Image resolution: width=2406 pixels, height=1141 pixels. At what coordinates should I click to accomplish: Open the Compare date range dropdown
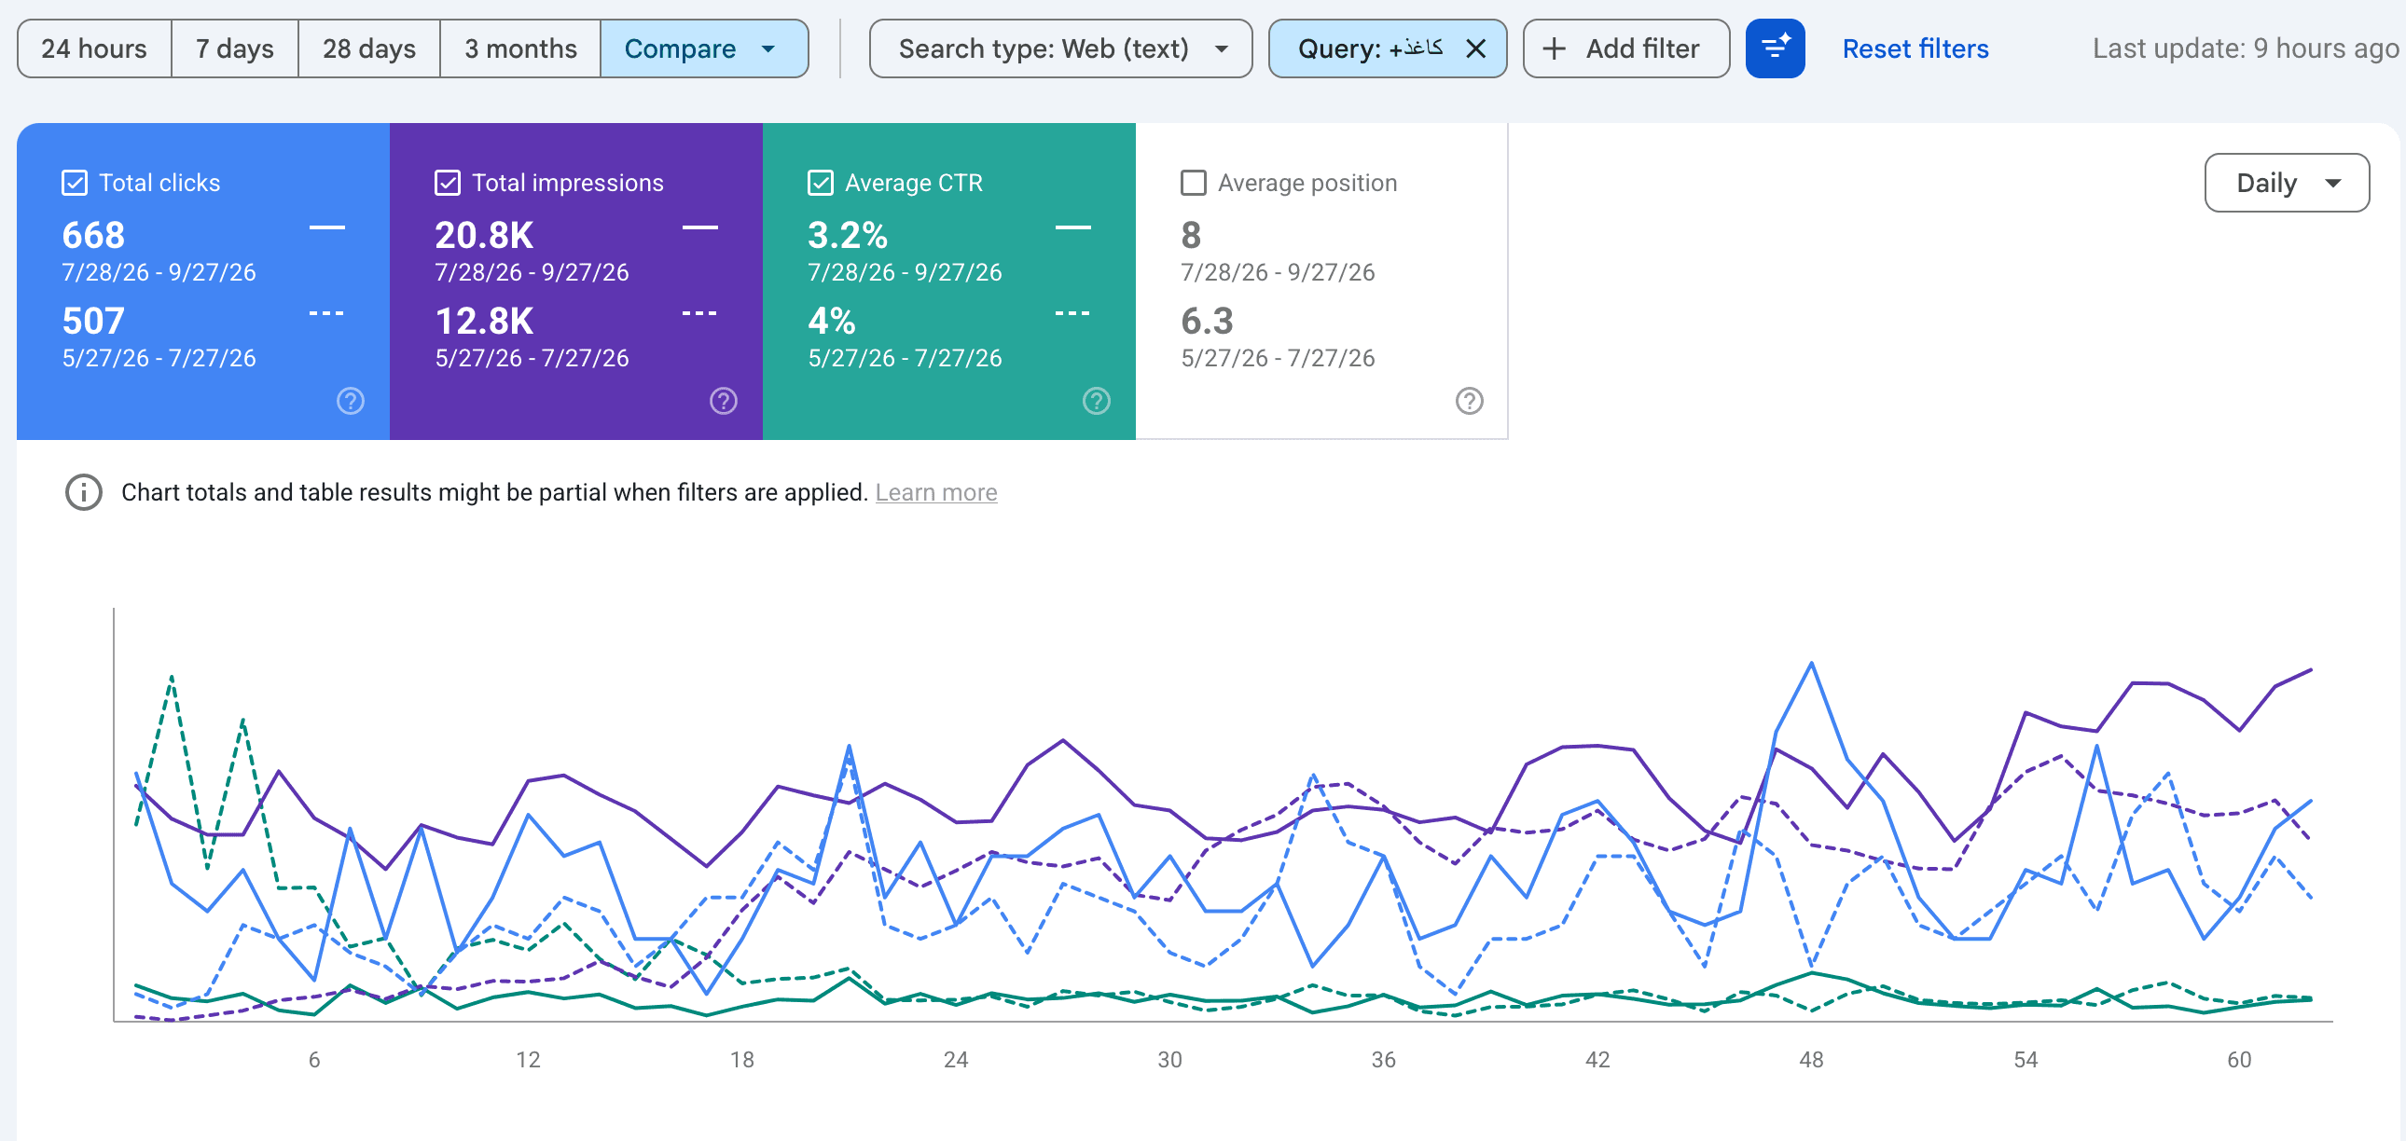(x=704, y=48)
